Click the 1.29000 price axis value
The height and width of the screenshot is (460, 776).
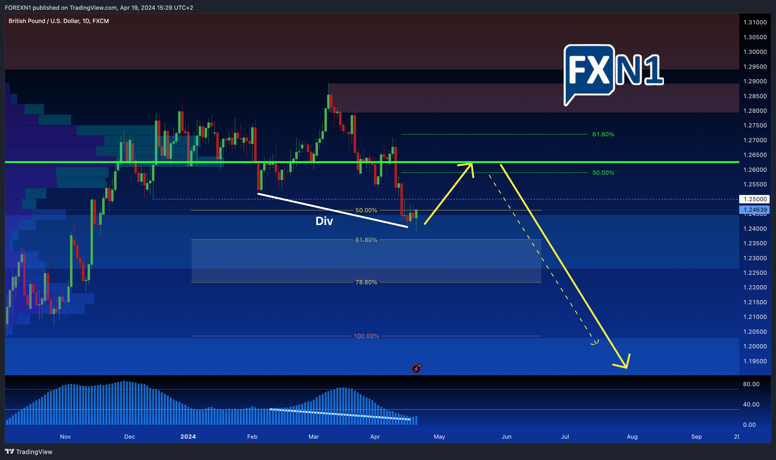point(755,81)
